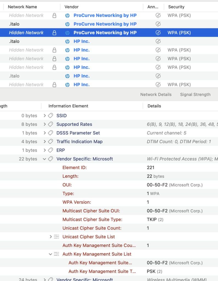Switch to the Network Details tab

[156, 94]
